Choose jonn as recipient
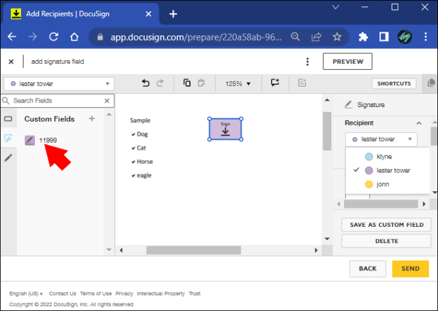Screen dimensions: 438x311 coord(388,184)
